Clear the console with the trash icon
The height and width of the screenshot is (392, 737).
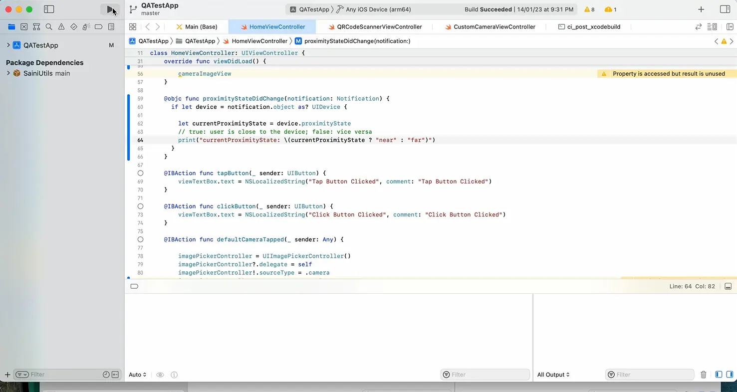point(704,375)
